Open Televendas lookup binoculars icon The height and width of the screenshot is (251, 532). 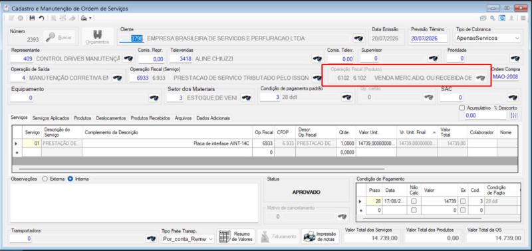pyautogui.click(x=317, y=58)
